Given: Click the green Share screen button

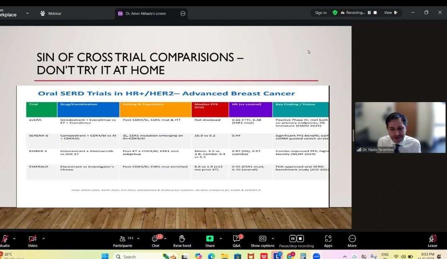Looking at the screenshot, I should tap(210, 239).
